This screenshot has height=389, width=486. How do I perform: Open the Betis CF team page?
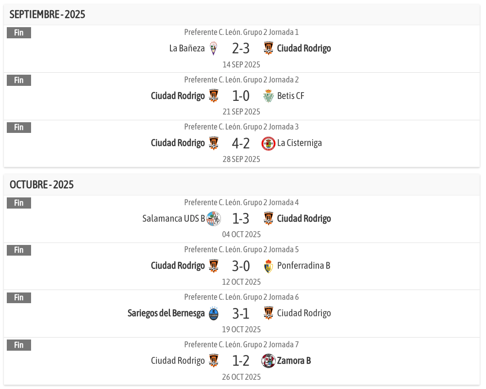click(290, 96)
